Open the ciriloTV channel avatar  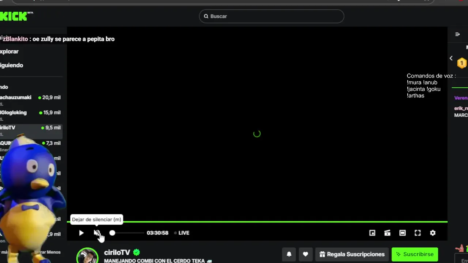[87, 255]
